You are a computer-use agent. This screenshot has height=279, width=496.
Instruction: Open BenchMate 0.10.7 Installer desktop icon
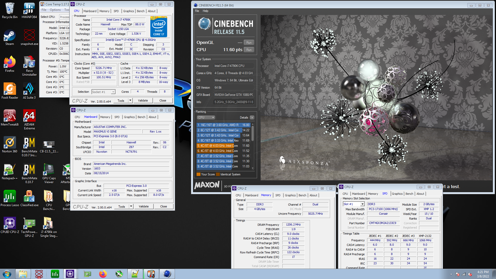29,146
